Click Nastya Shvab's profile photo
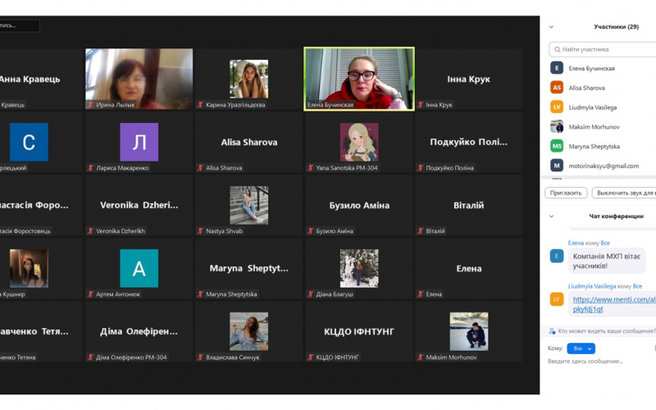This screenshot has width=656, height=410. click(249, 205)
